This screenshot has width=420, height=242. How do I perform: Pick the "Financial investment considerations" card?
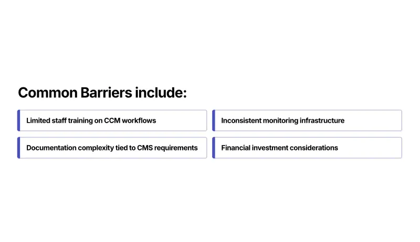pyautogui.click(x=307, y=148)
